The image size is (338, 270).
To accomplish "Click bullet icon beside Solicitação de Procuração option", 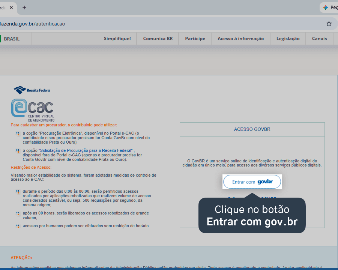I will [x=18, y=151].
